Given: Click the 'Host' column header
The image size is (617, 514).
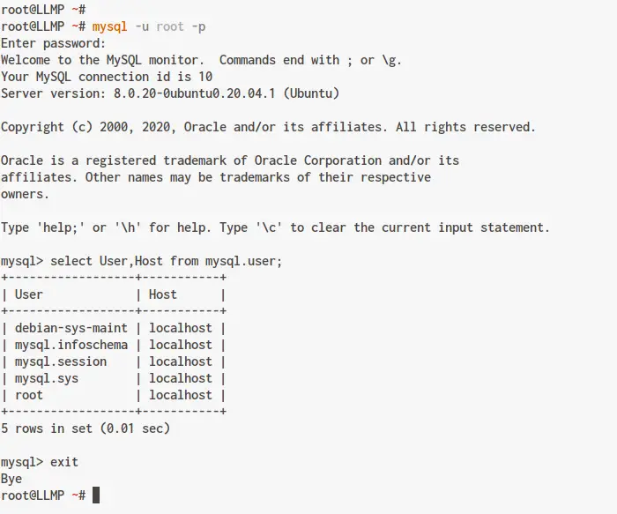Looking at the screenshot, I should 163,294.
